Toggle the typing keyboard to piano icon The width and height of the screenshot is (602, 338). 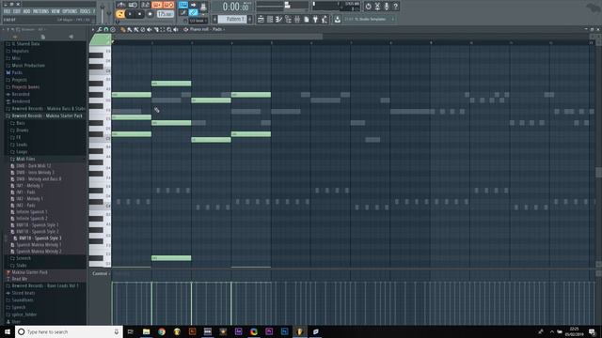183,5
